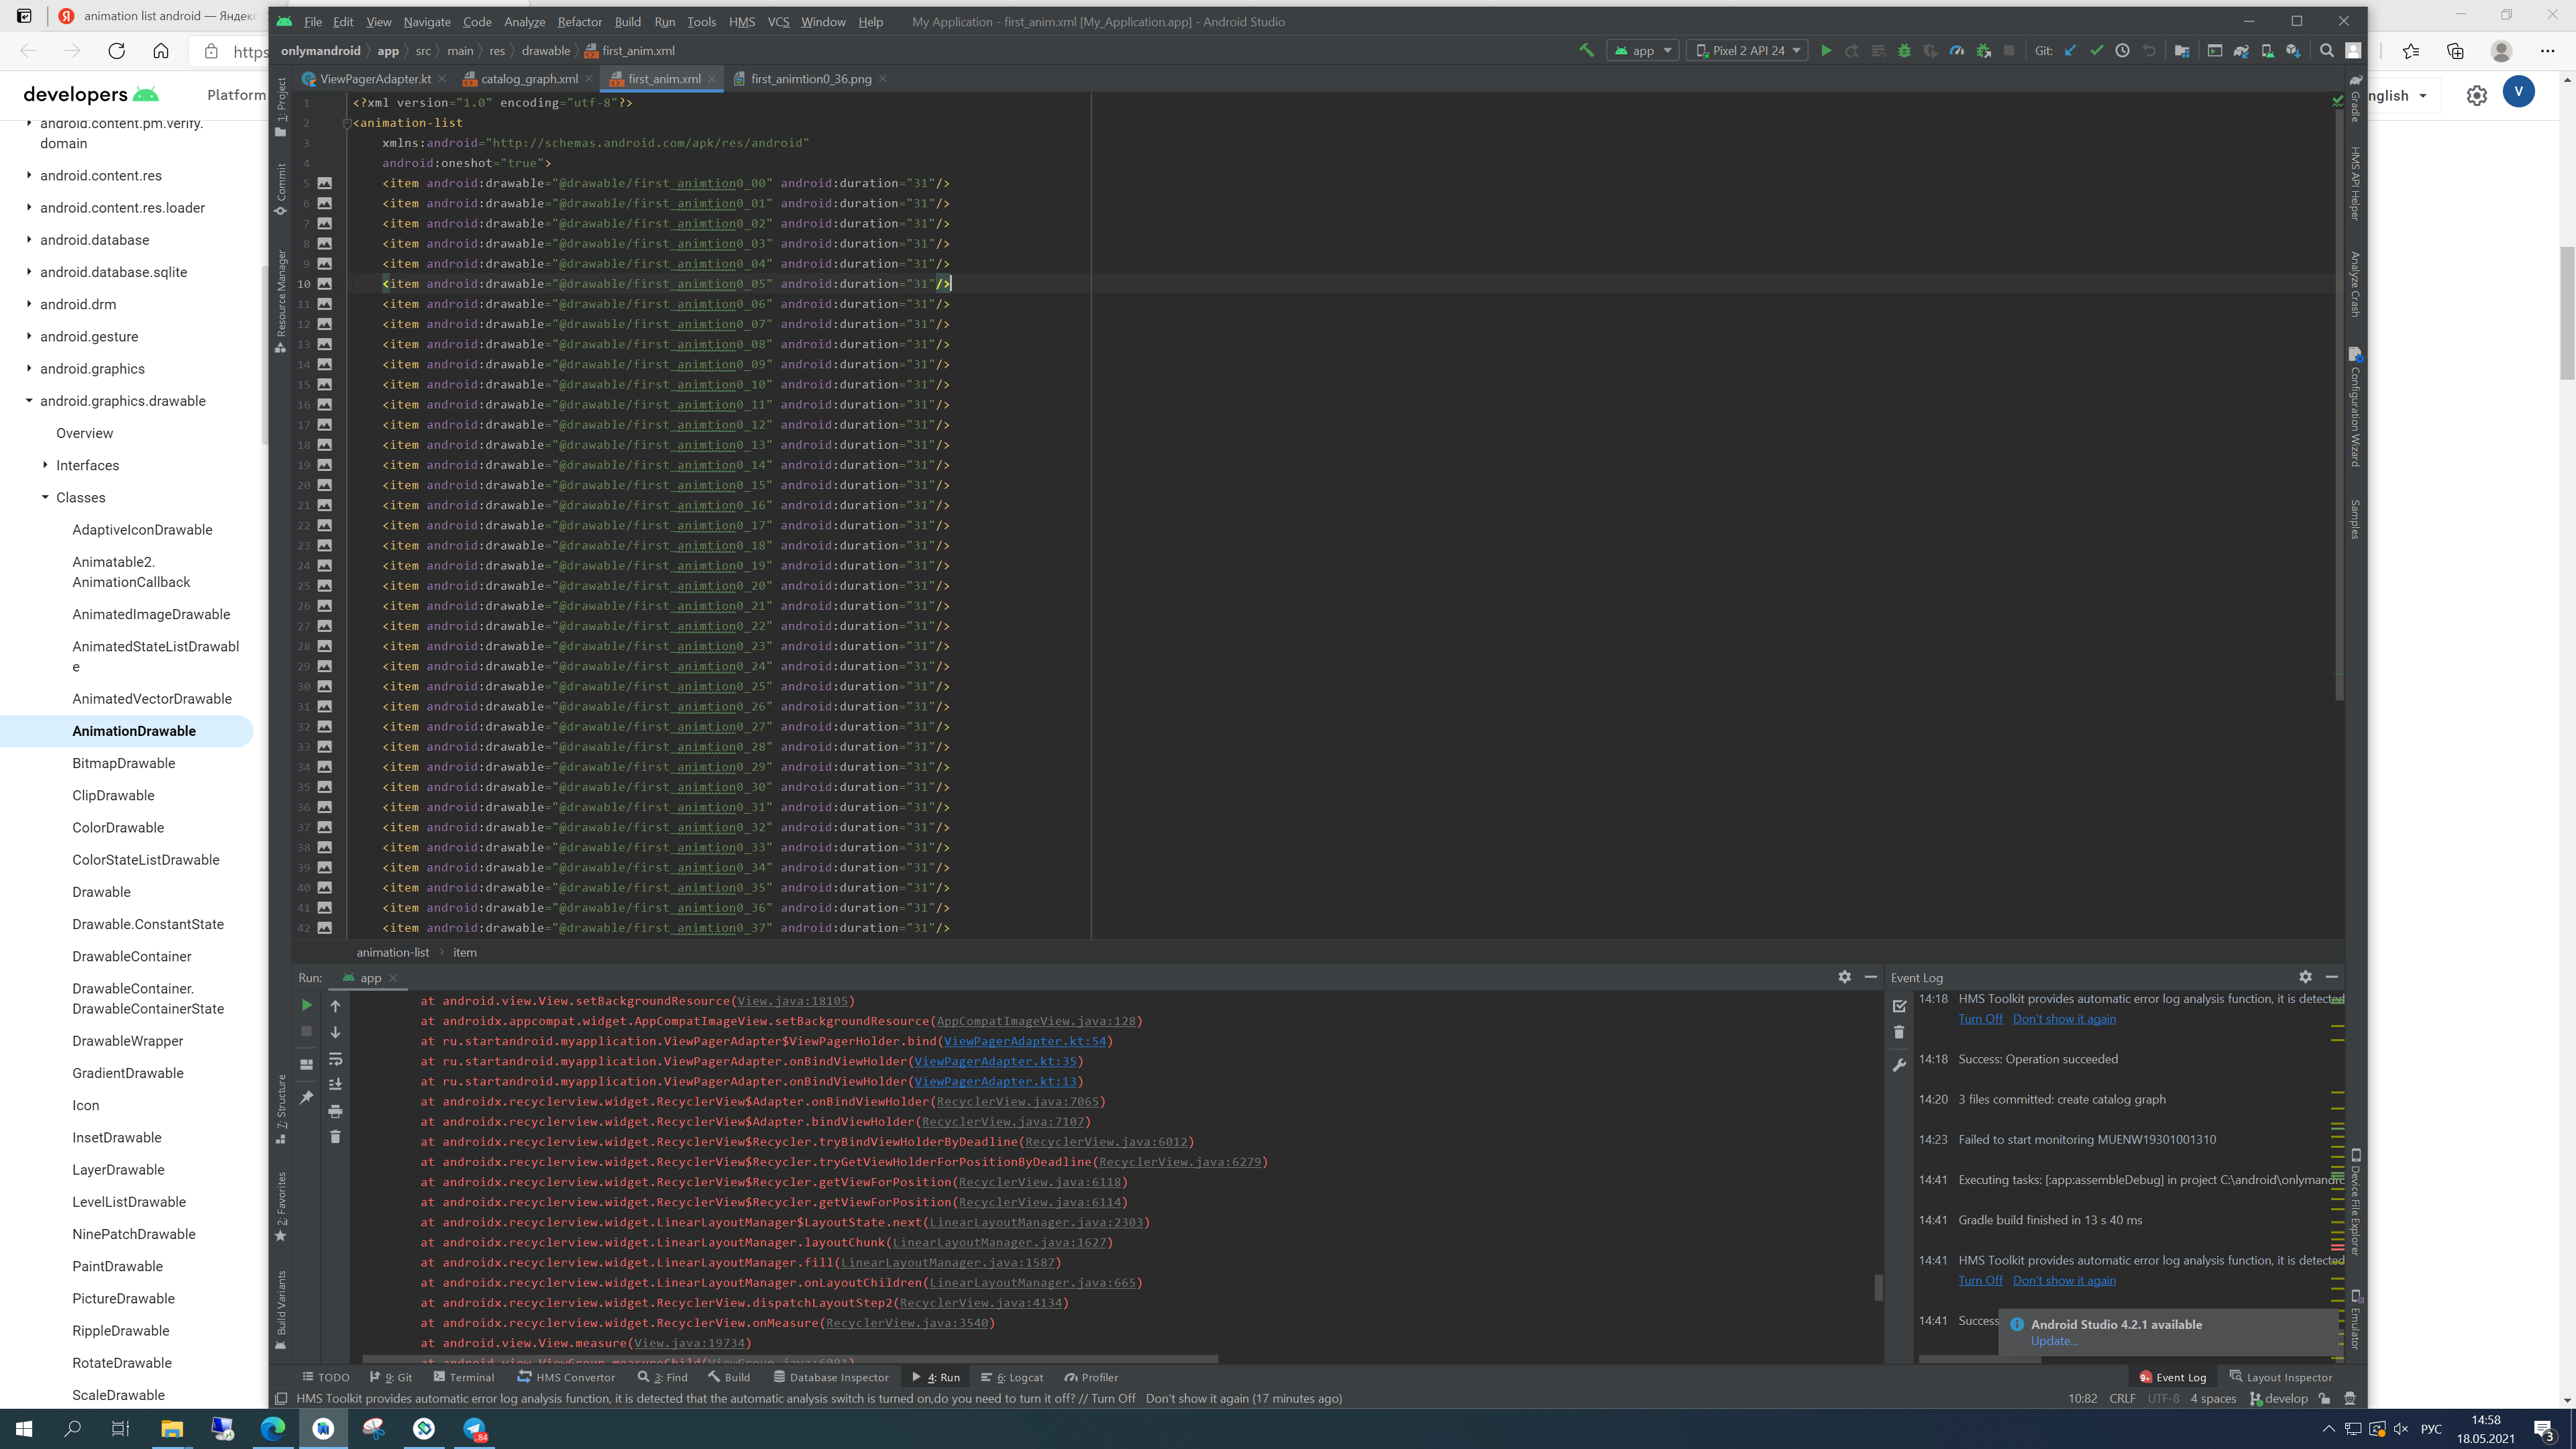The width and height of the screenshot is (2576, 1449).
Task: Click Git Commit green checkmark icon
Action: pos(2096,50)
